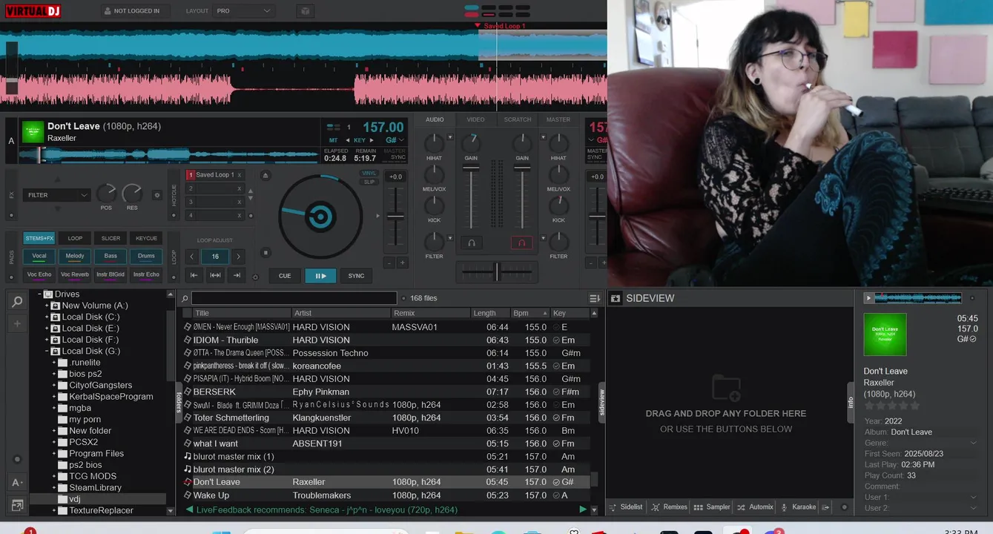Collapse the Local Disk (G:) drive
993x534 pixels.
pyautogui.click(x=47, y=352)
